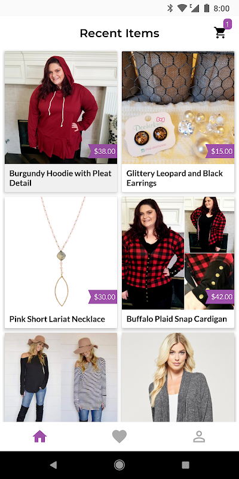The height and width of the screenshot is (479, 239).
Task: Tap the cart badge showing 1
Action: point(228,24)
